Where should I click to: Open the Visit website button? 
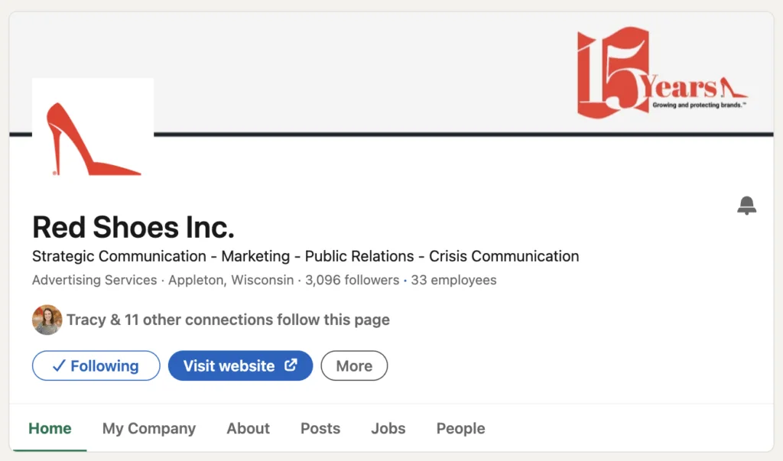240,365
